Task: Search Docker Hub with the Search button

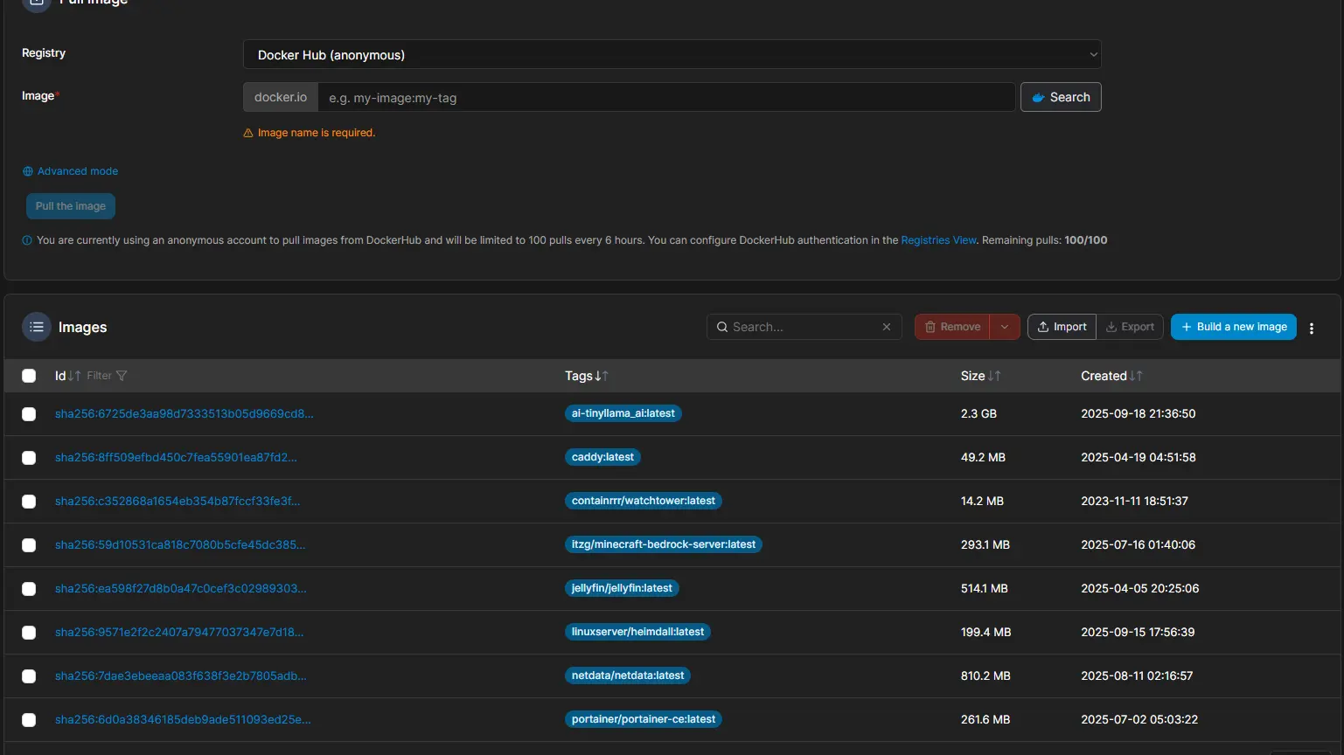Action: click(1061, 97)
